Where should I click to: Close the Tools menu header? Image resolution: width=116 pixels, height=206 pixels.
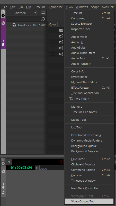pyautogui.click(x=69, y=7)
